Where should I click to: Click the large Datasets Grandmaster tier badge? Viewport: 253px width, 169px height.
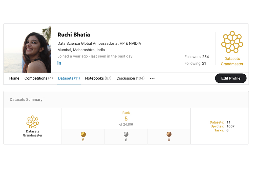point(232,42)
